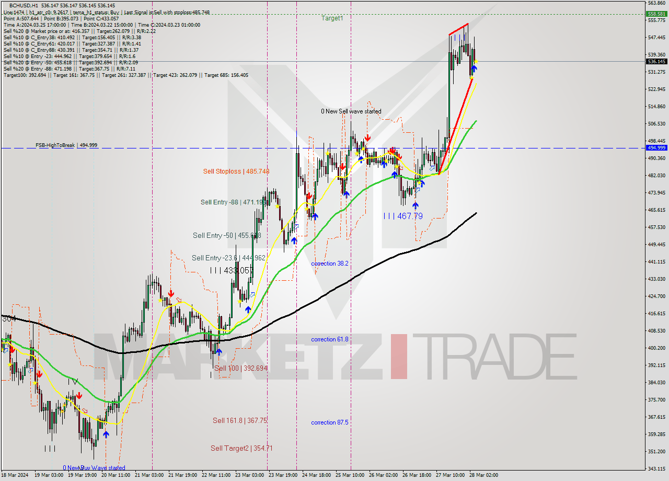Click the Sell Target2 | 354.71 label

241,448
